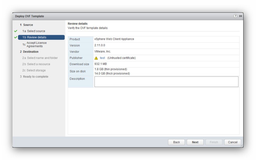Open the help icon in the title bar
The width and height of the screenshot is (256, 160).
point(235,16)
